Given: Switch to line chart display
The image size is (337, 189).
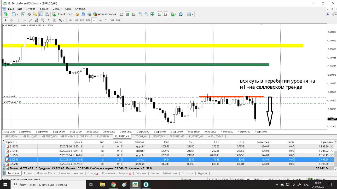Looking at the screenshot, I should (x=133, y=14).
